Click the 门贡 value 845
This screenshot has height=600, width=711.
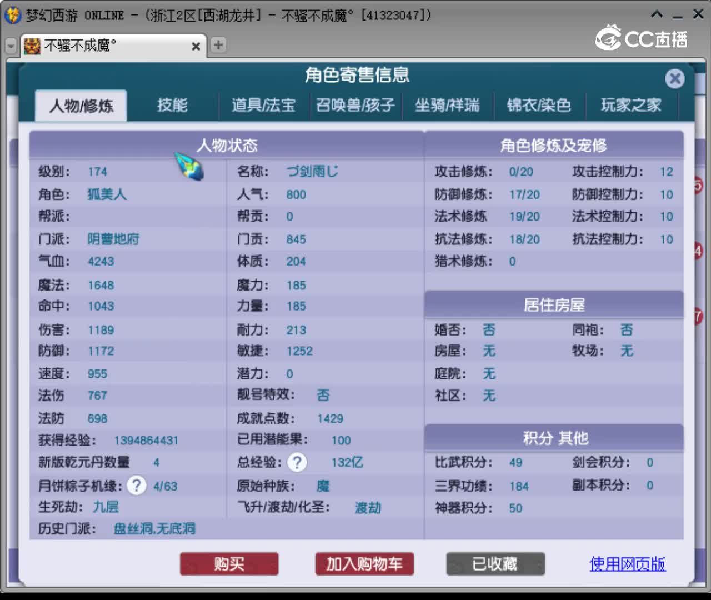296,239
